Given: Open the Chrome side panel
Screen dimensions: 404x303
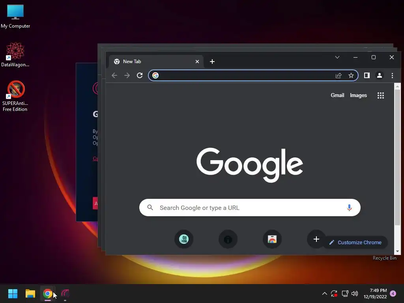Looking at the screenshot, I should (367, 75).
